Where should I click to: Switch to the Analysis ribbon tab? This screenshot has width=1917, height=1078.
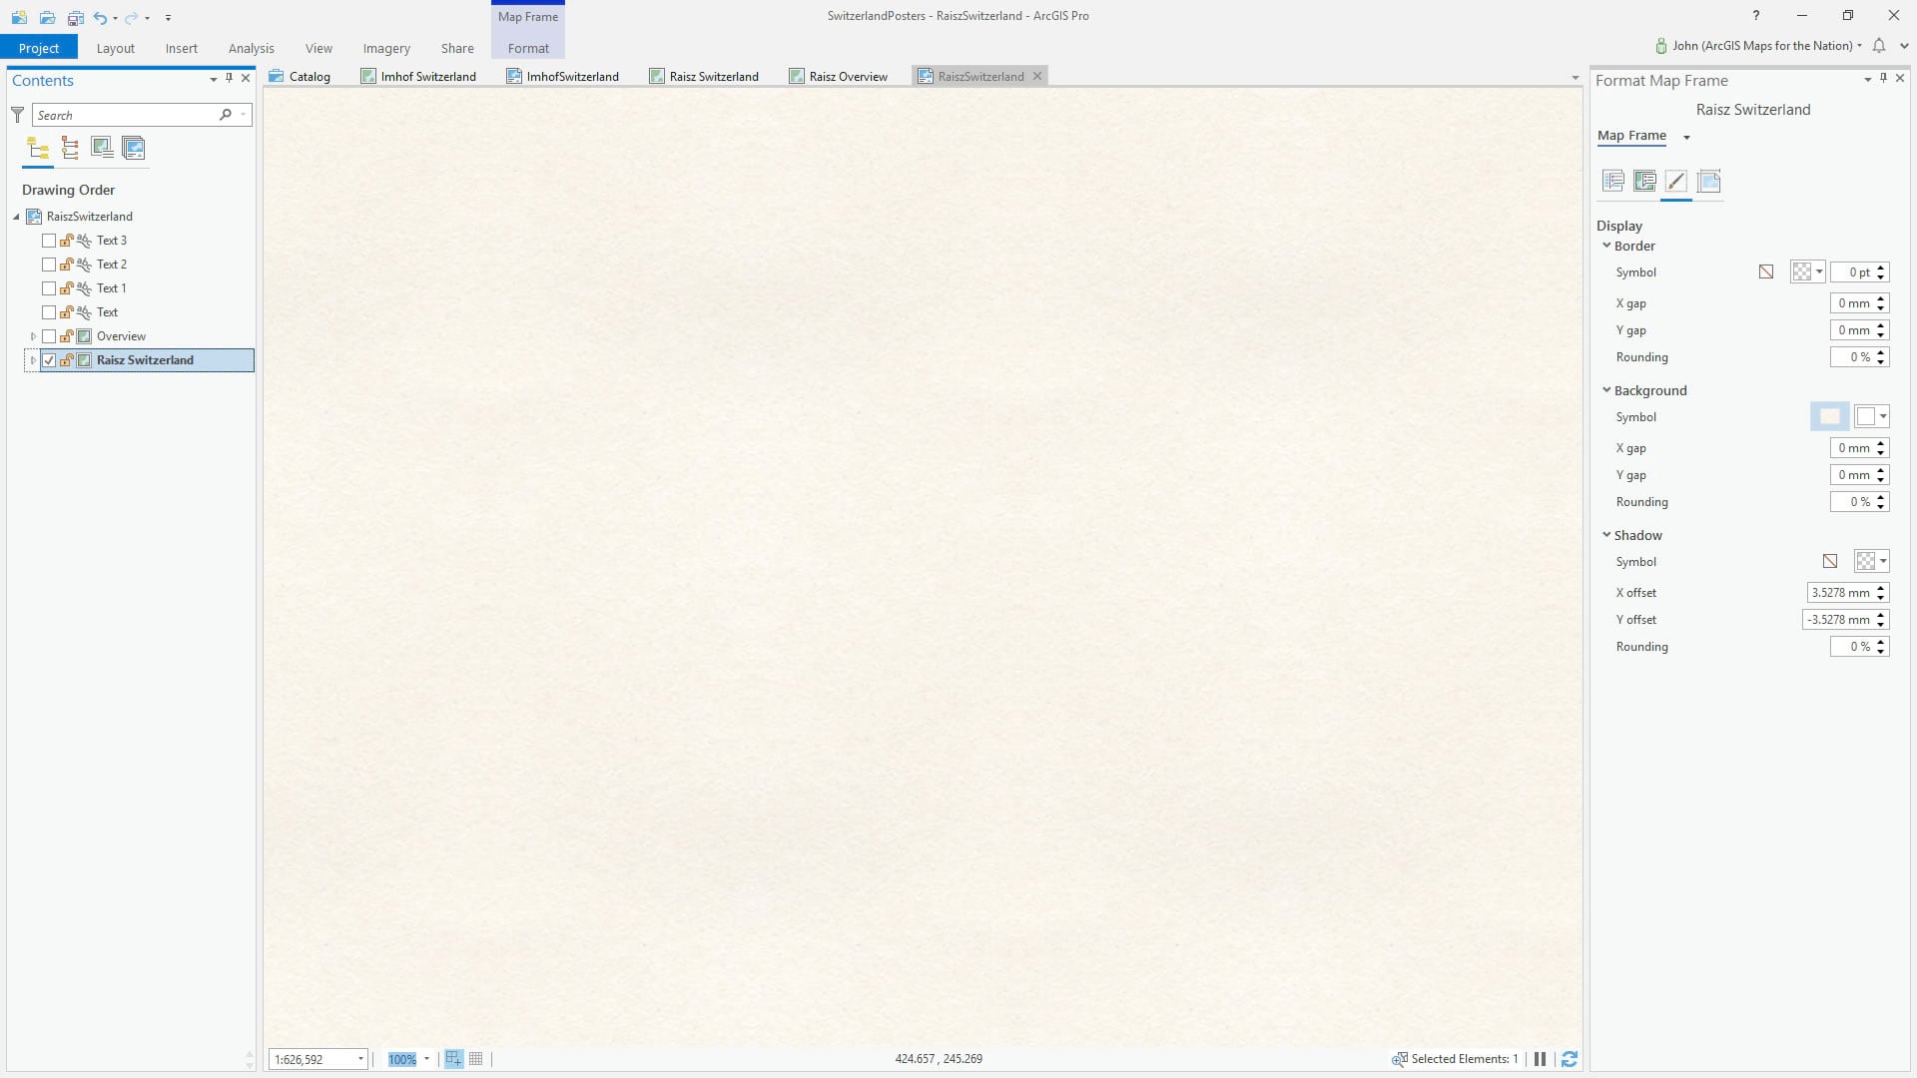point(251,48)
